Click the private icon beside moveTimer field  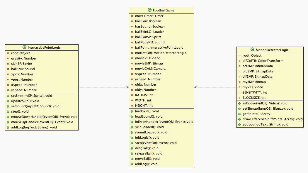[x=132, y=16]
